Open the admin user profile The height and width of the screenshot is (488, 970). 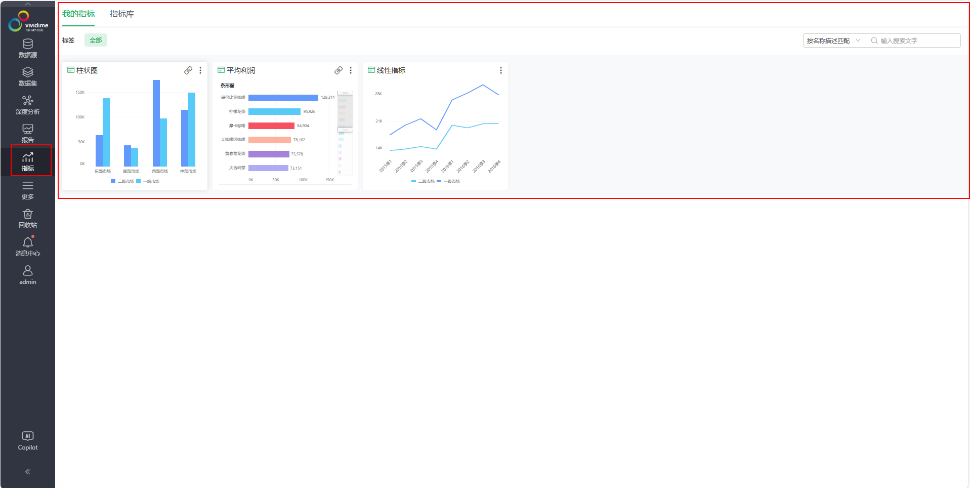(x=28, y=275)
